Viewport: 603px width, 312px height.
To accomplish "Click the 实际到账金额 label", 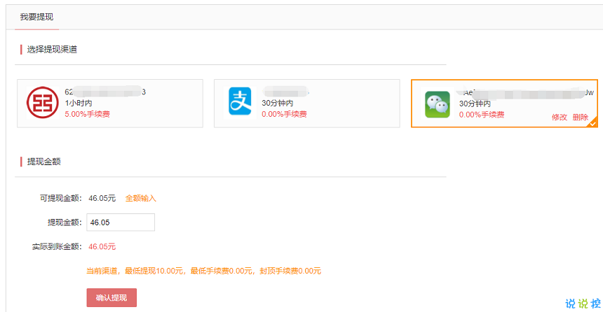I will click(57, 247).
